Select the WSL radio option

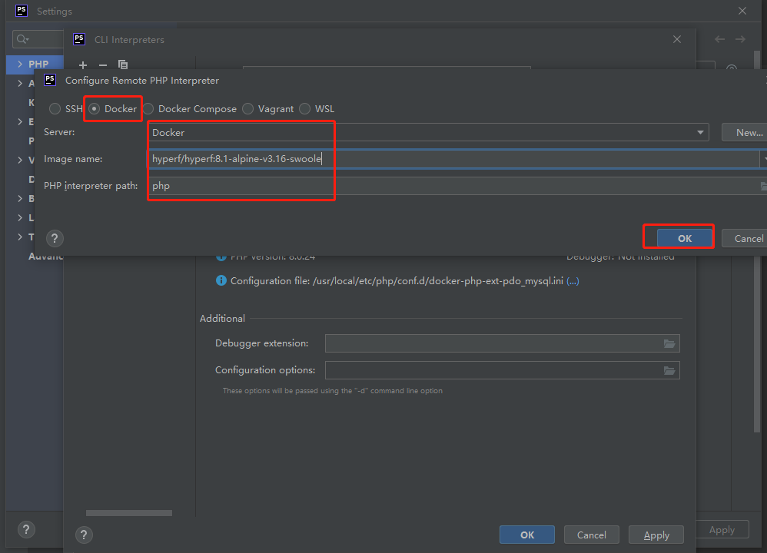coord(305,108)
